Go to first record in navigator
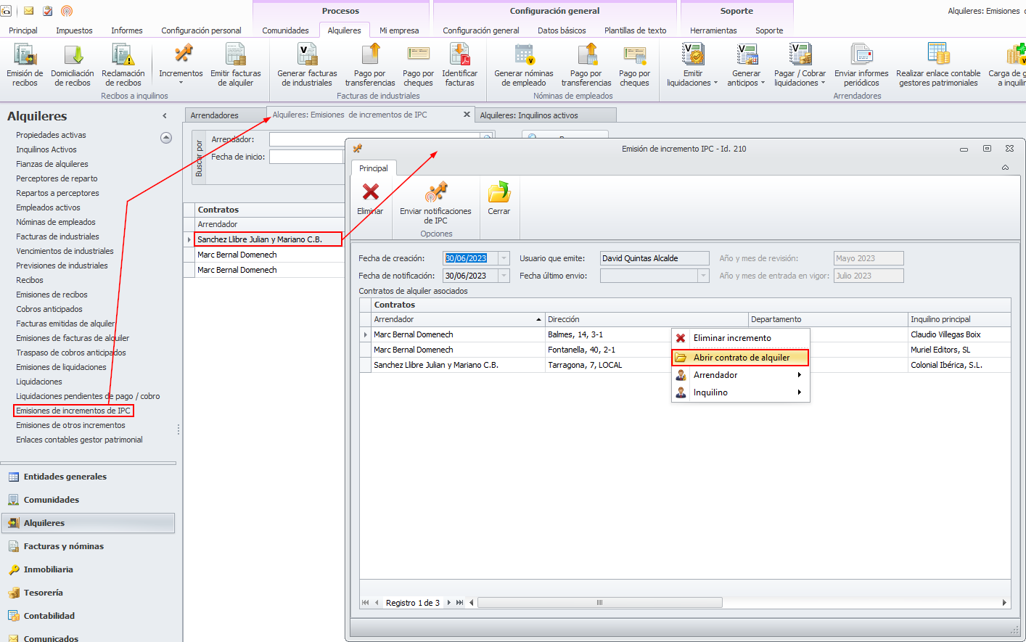1026x642 pixels. click(x=365, y=603)
